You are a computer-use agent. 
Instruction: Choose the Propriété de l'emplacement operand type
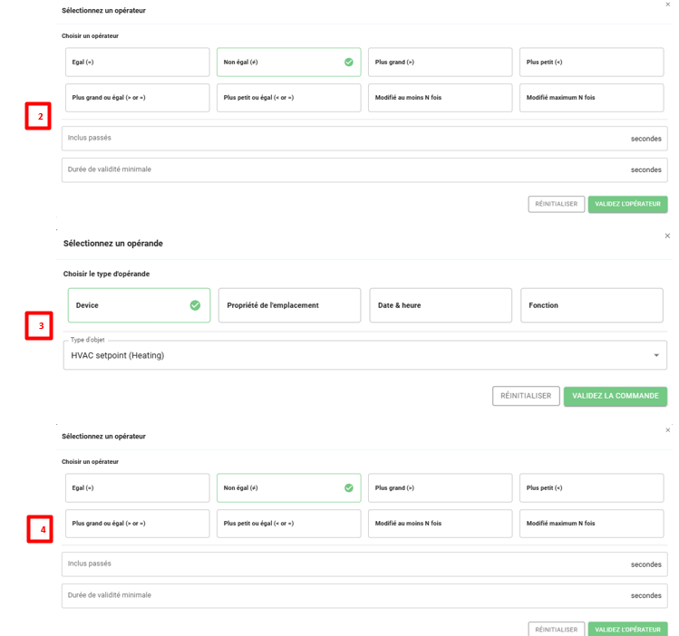(289, 305)
